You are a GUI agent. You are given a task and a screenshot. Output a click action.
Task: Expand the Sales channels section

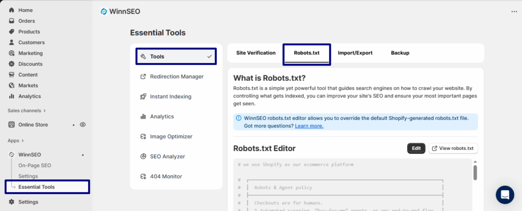tap(27, 111)
